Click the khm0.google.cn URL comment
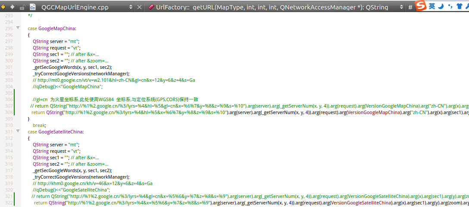The image size is (469, 207). (x=93, y=183)
